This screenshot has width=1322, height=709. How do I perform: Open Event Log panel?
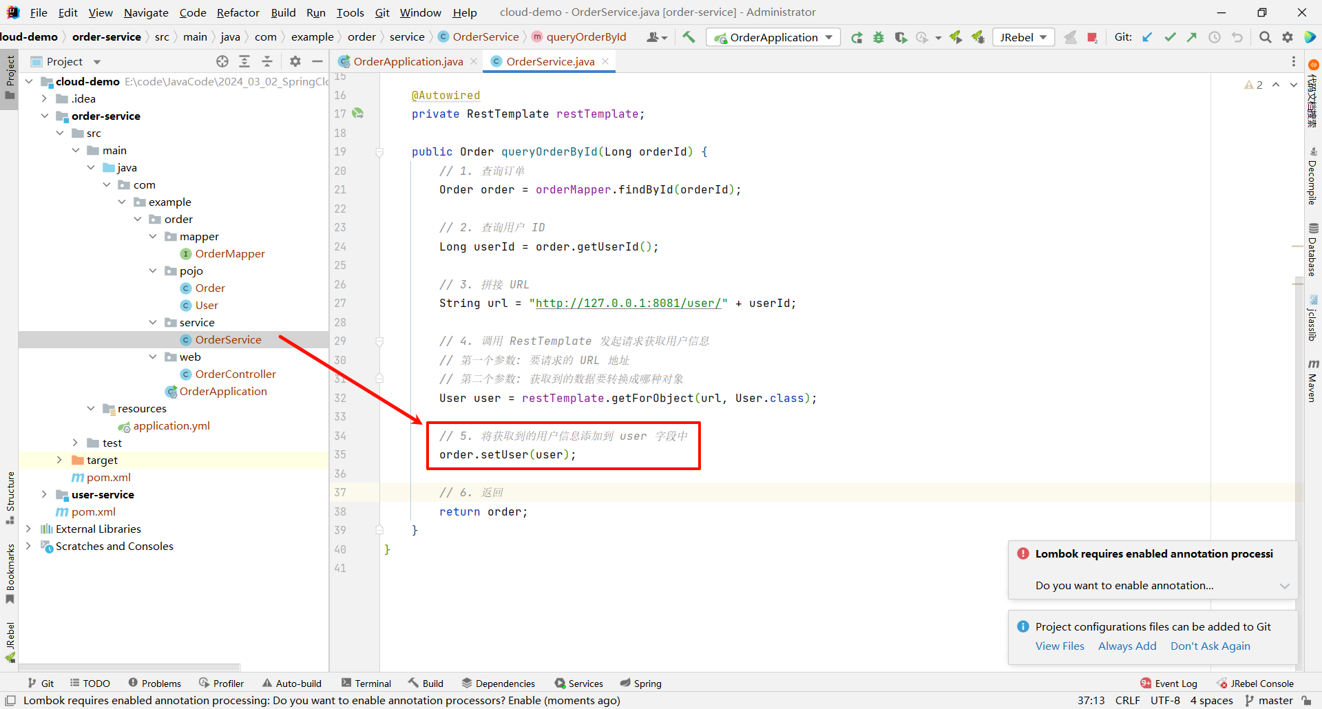(1168, 684)
